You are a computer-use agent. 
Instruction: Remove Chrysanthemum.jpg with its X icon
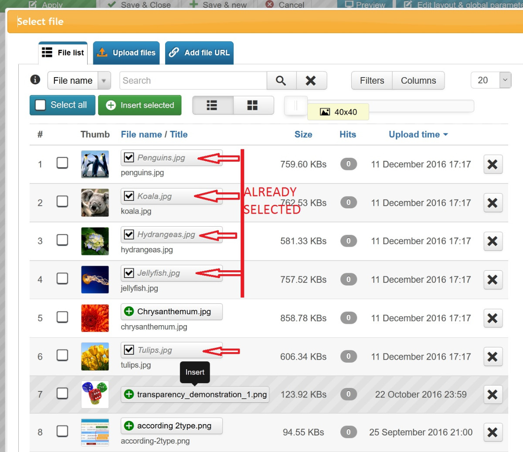(x=492, y=318)
